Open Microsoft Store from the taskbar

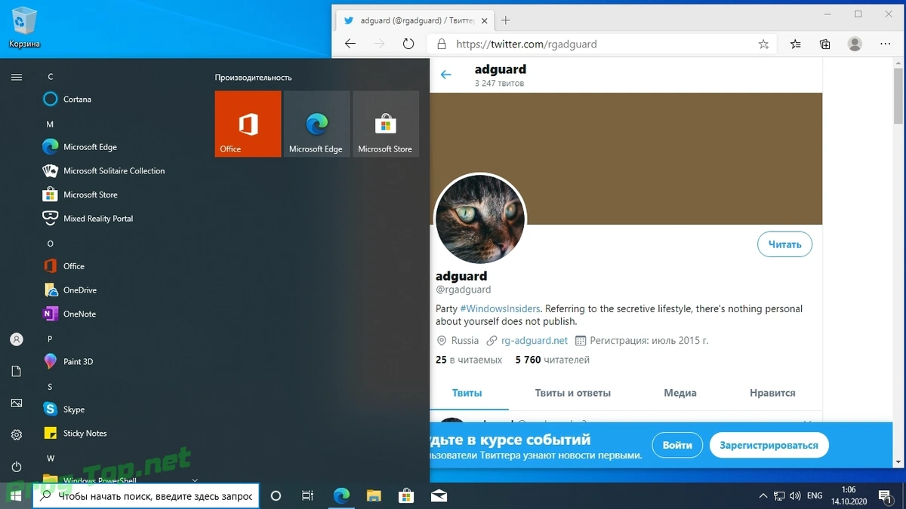click(406, 495)
